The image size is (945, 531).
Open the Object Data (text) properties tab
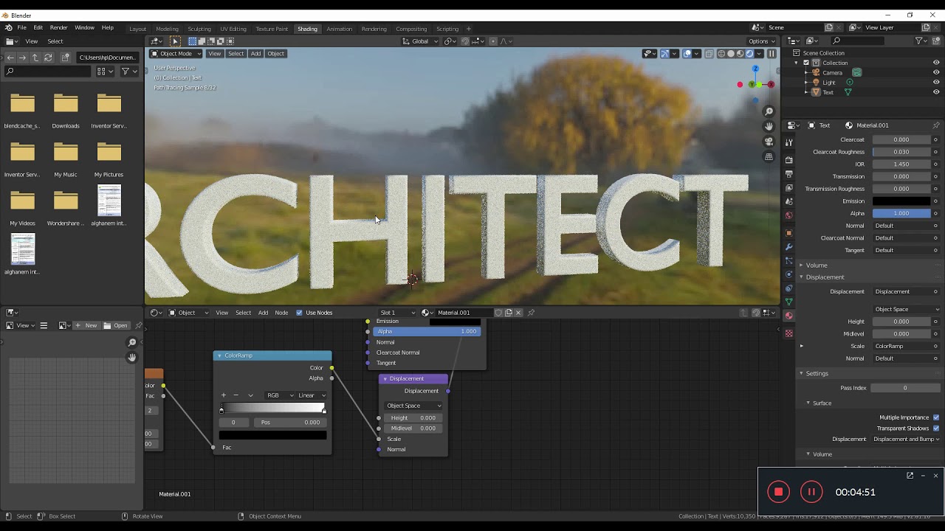(x=788, y=302)
